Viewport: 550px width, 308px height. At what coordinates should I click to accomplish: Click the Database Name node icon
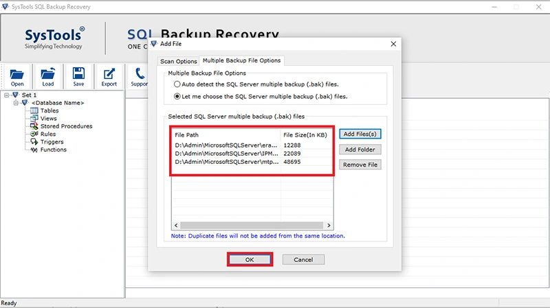(25, 102)
